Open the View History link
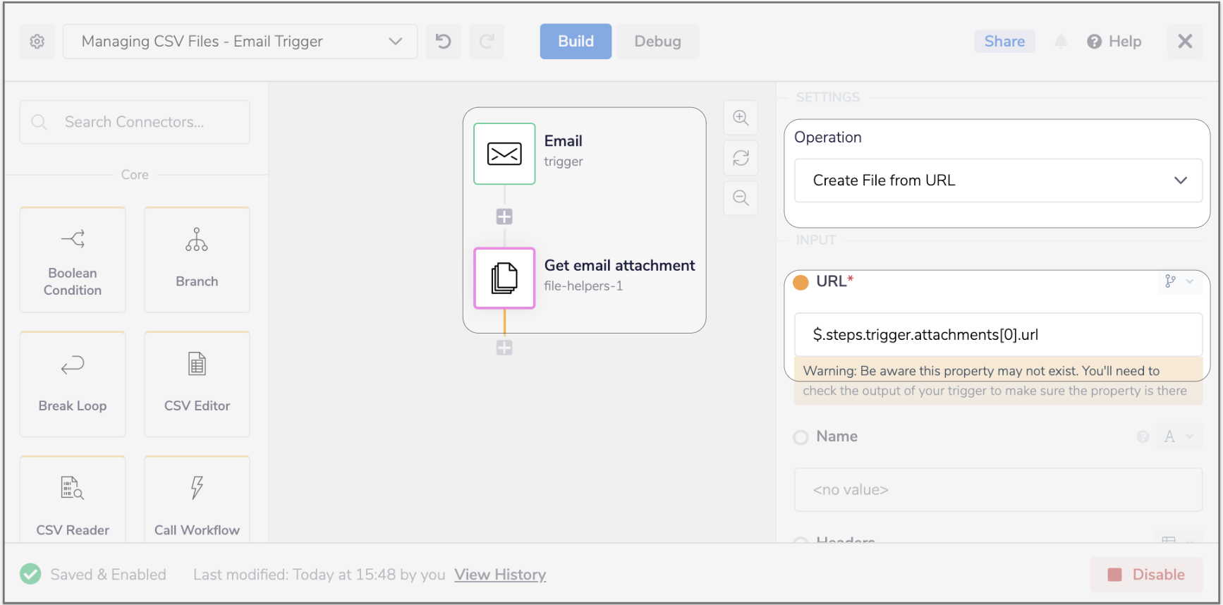This screenshot has height=605, width=1223. pyautogui.click(x=500, y=575)
